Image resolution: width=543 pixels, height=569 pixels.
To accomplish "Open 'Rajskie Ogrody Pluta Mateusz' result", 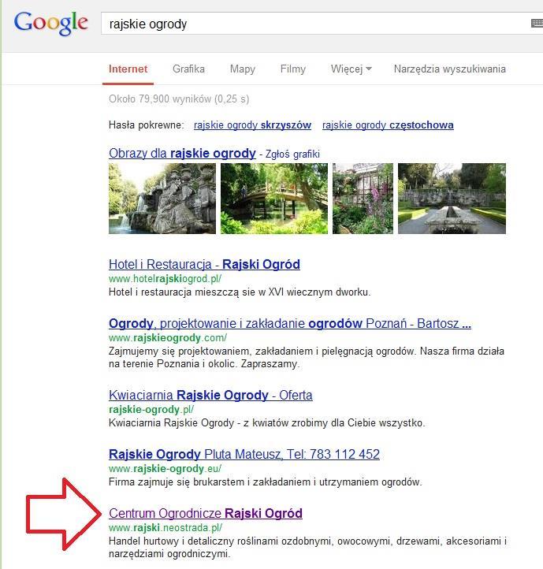I will [x=244, y=454].
